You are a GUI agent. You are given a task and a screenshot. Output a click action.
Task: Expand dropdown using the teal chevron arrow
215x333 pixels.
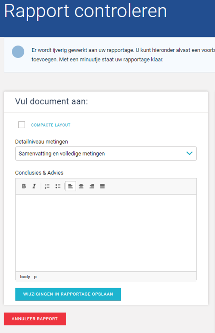(x=189, y=153)
